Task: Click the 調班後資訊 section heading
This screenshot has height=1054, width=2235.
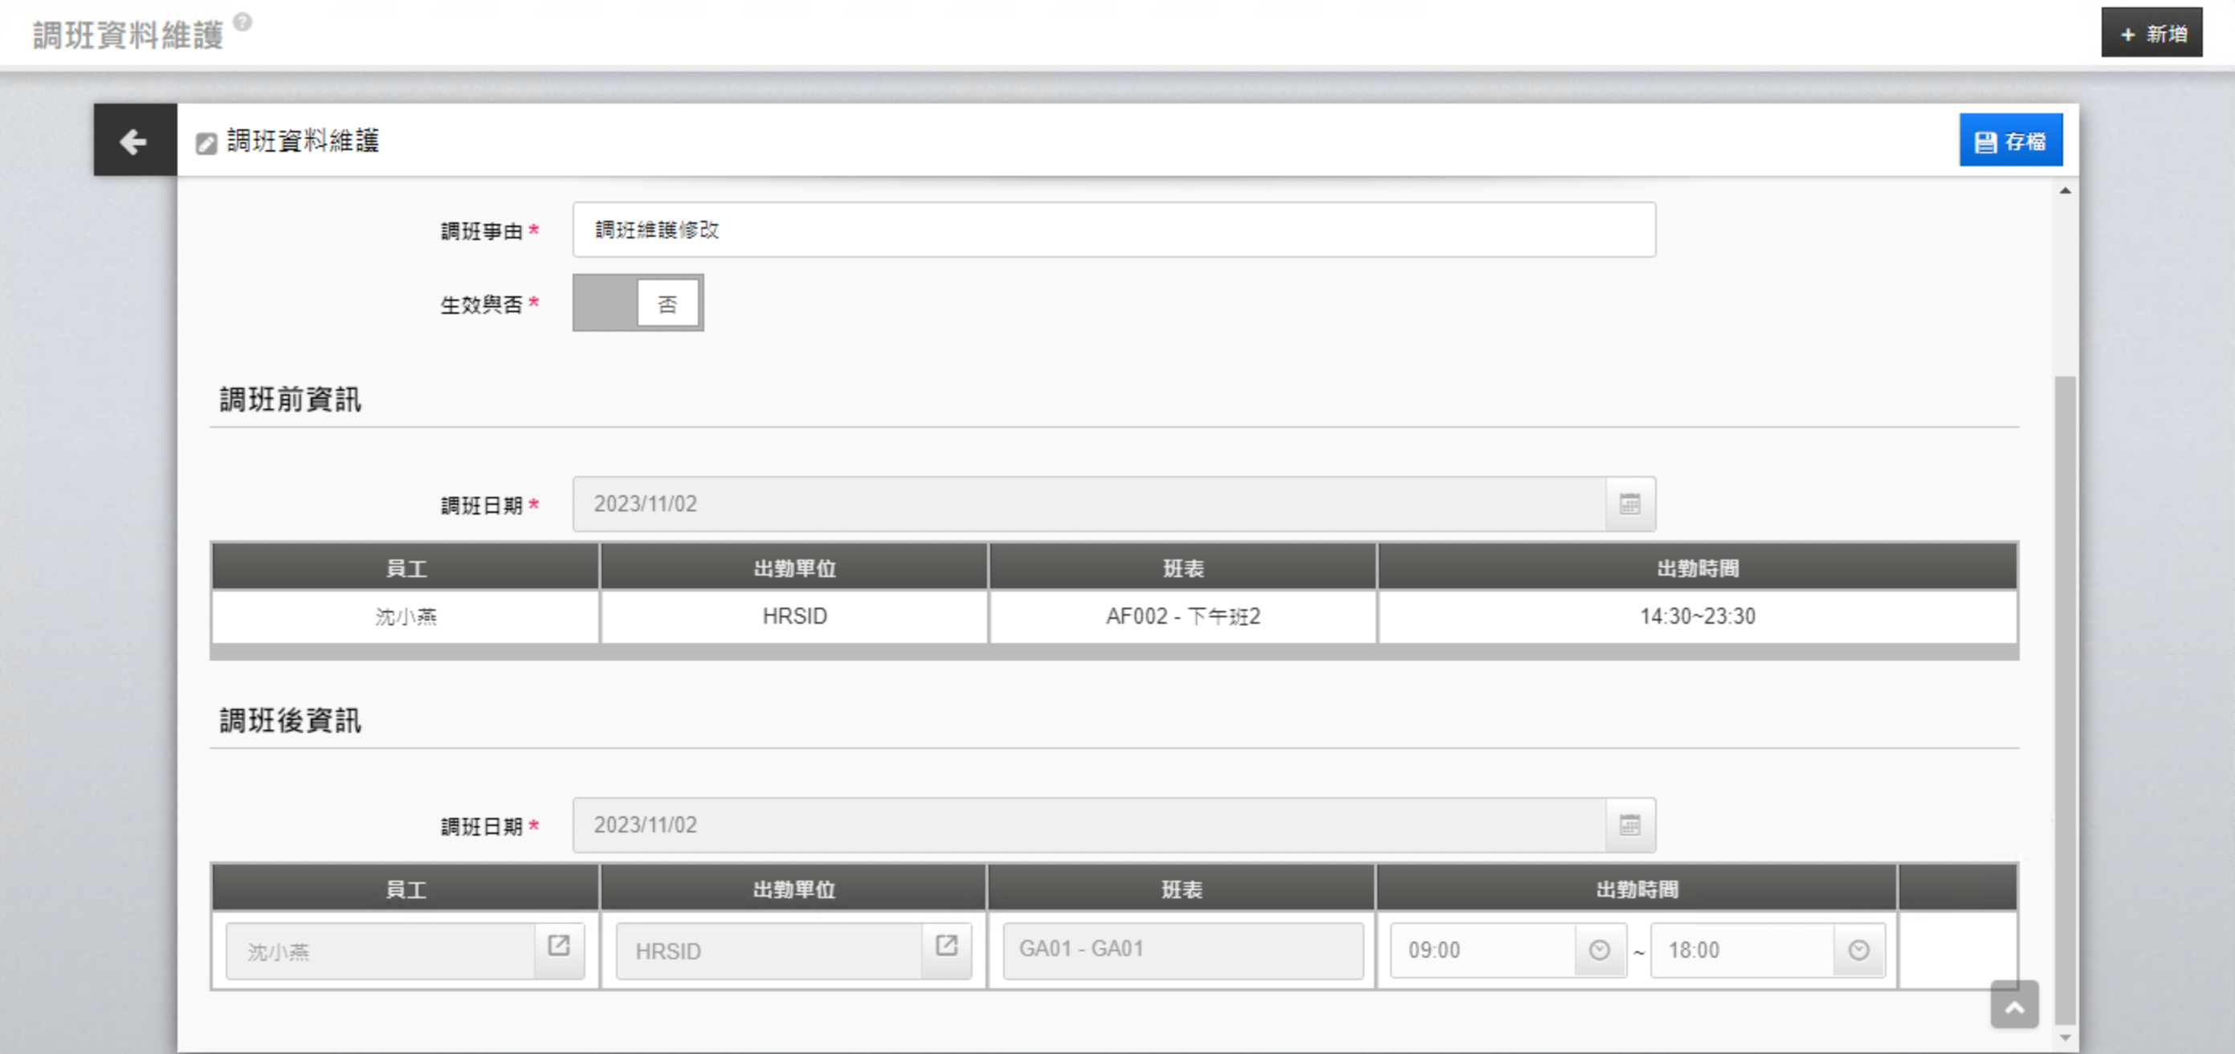Action: coord(290,720)
